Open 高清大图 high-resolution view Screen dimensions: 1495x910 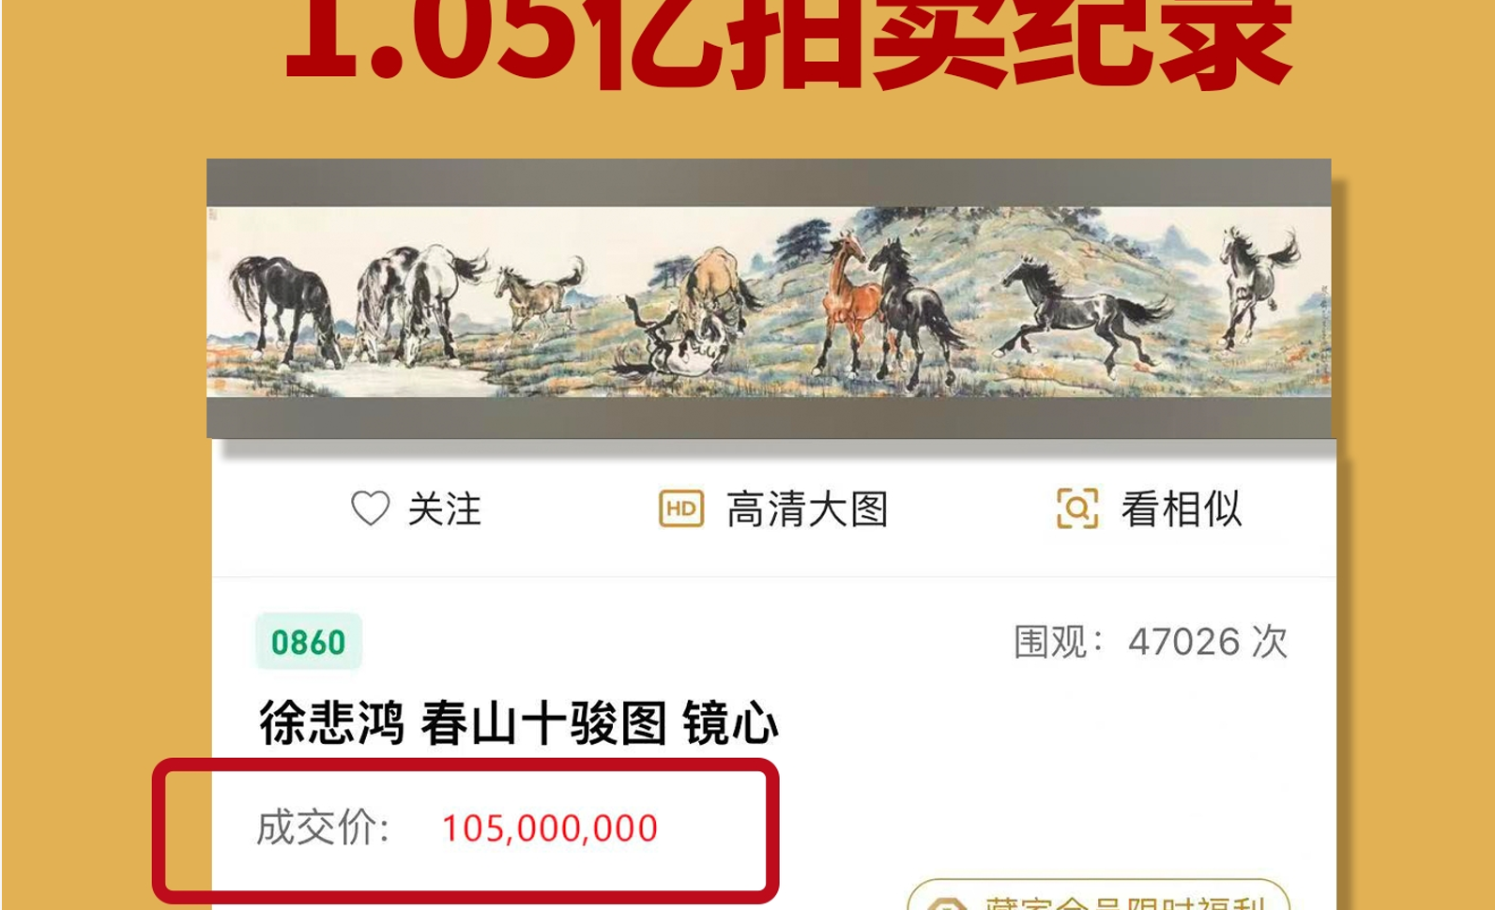(807, 509)
